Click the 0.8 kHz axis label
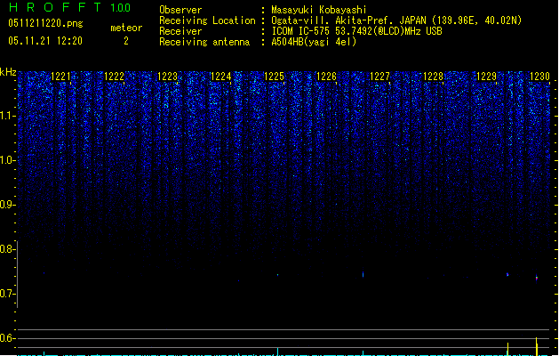This screenshot has height=356, width=559. click(7, 249)
